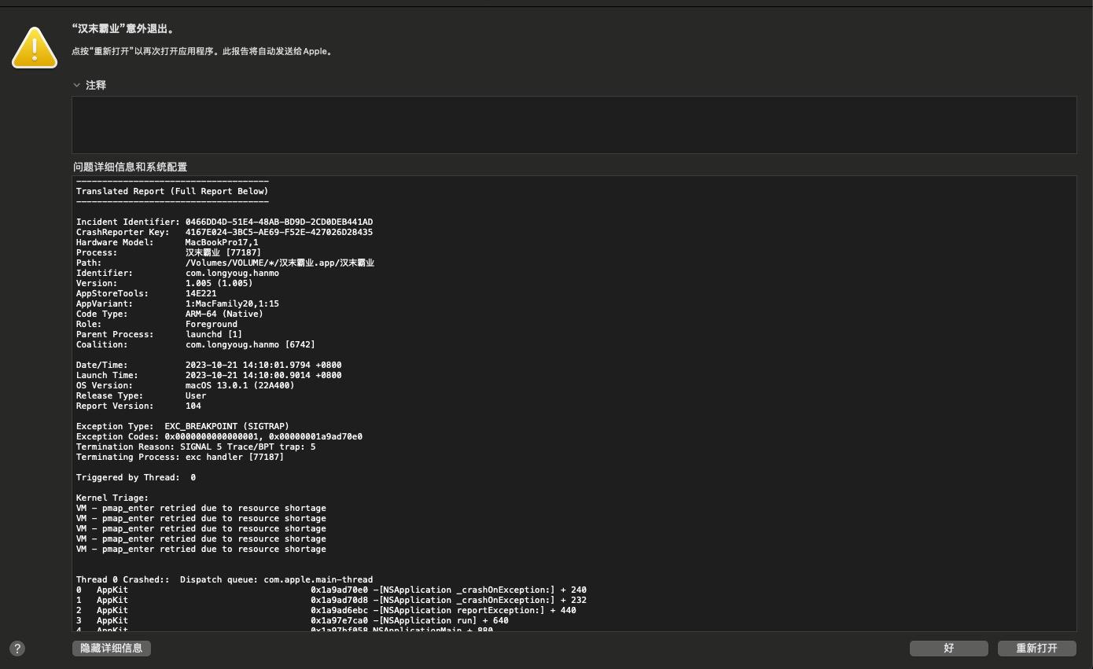Open help with the question mark button
The height and width of the screenshot is (669, 1093).
click(x=17, y=649)
